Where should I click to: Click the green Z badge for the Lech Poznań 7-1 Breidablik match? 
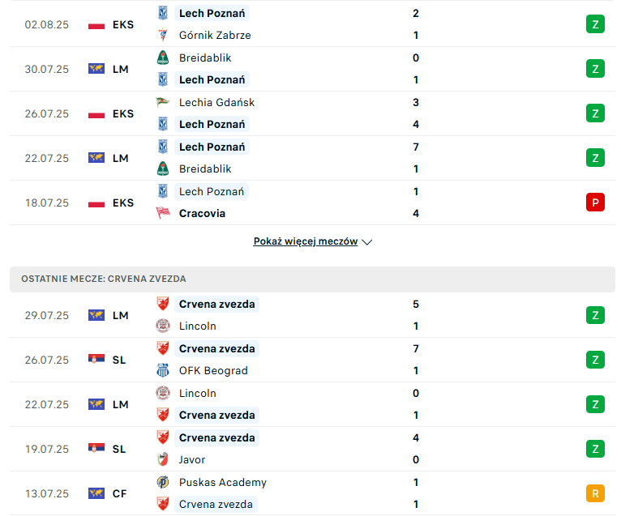[x=595, y=158]
